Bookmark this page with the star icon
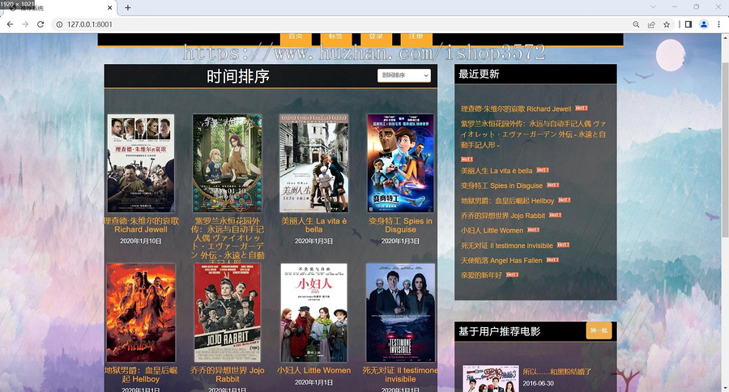The image size is (729, 392). point(667,24)
